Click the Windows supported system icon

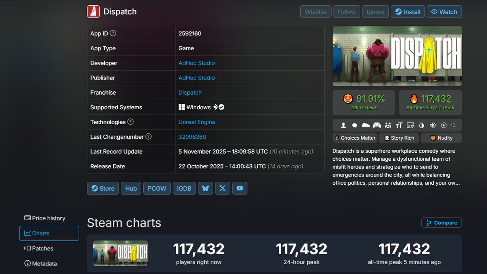click(182, 107)
